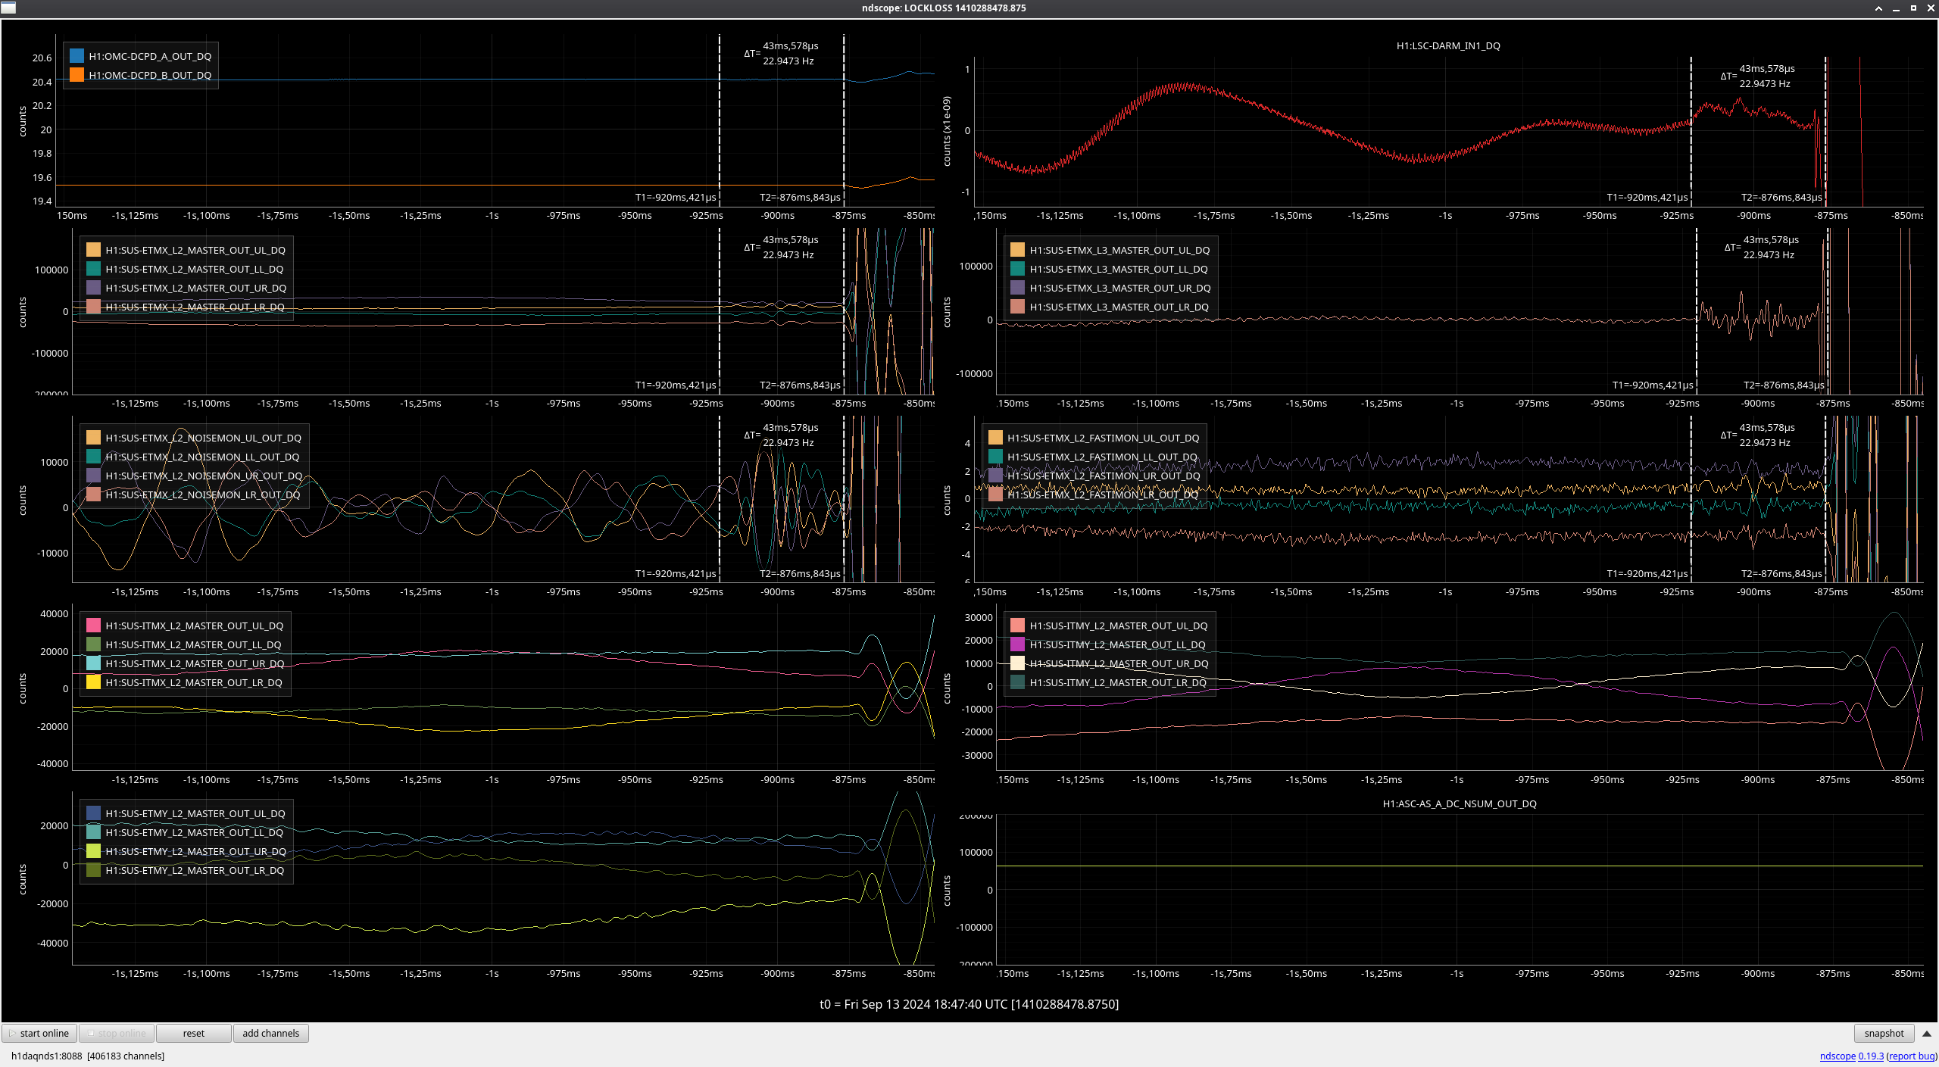Click the ETMX_L2_MASTER_OUT_UL_DQ legend swatch

93,250
